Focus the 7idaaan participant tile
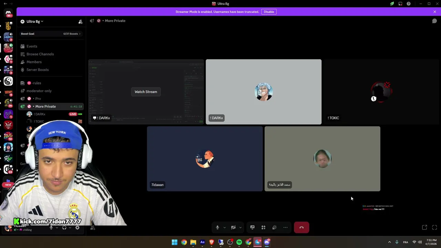The image size is (441, 248). point(205,159)
